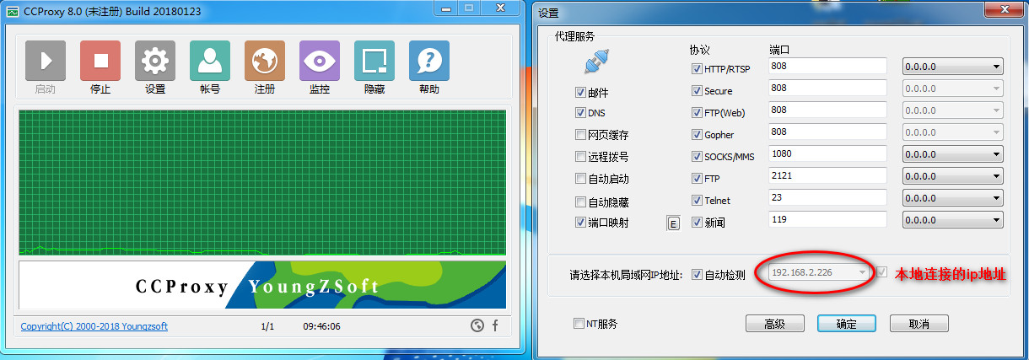This screenshot has width=1029, height=360.
Task: Click the SOCKS/MMS port 1080 field
Action: tap(828, 153)
